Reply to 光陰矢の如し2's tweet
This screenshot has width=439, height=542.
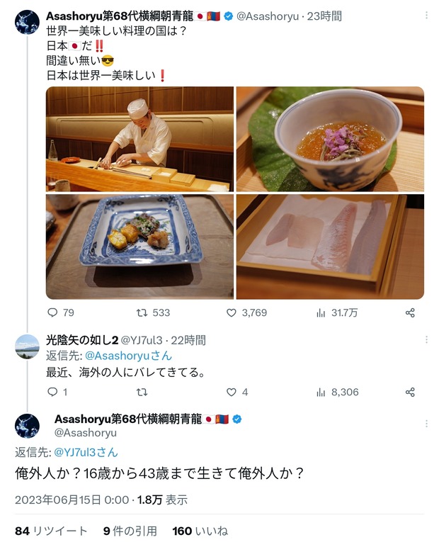52,392
